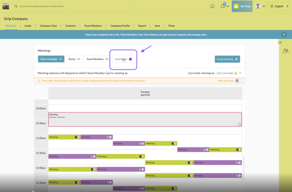Open the notifications bell
The width and height of the screenshot is (292, 192).
click(223, 6)
